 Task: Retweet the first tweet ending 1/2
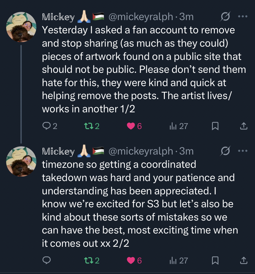89,126
